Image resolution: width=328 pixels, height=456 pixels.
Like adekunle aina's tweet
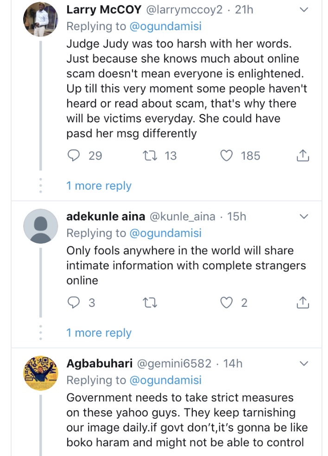[x=227, y=303]
